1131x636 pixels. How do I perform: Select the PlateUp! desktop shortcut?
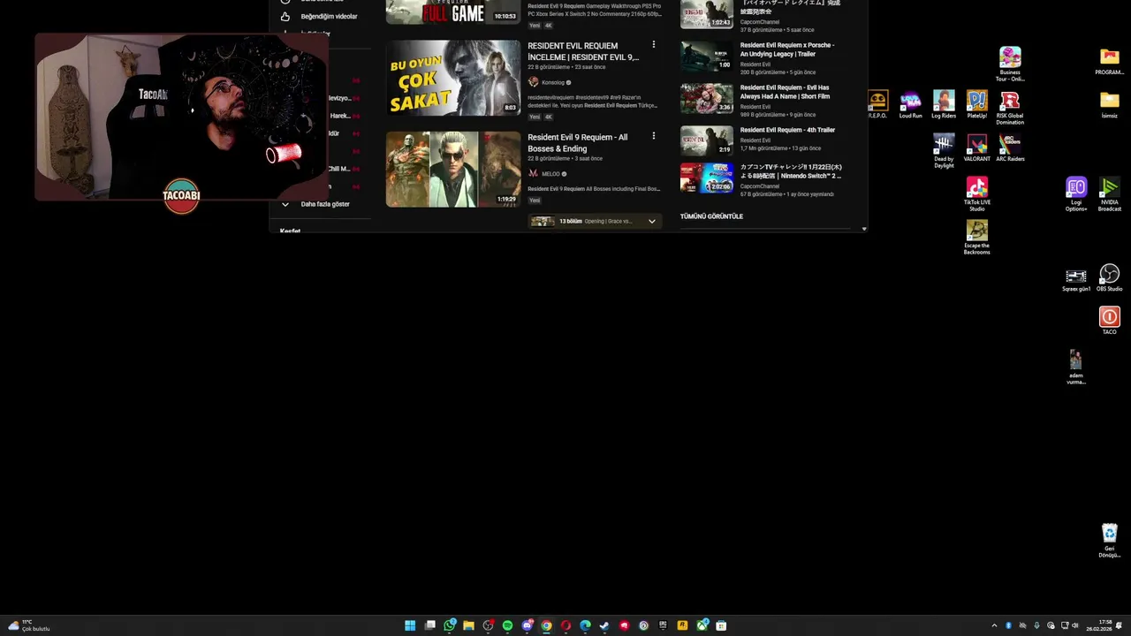pos(976,104)
